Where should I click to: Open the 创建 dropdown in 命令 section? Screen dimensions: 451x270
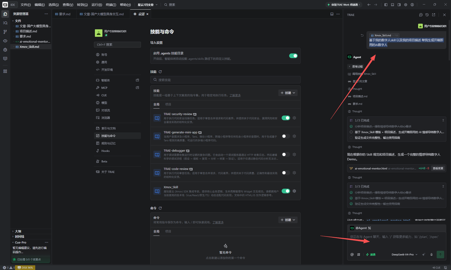click(x=288, y=220)
